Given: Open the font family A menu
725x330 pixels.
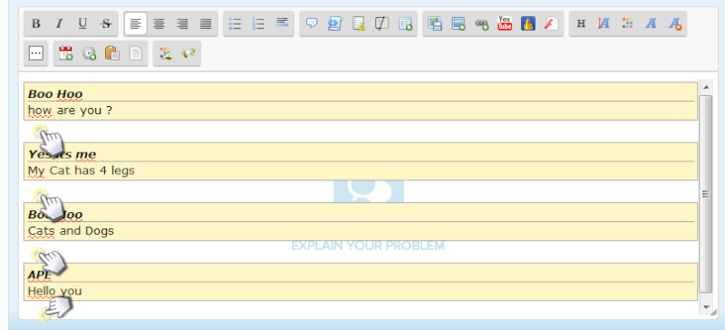Looking at the screenshot, I should (x=651, y=24).
